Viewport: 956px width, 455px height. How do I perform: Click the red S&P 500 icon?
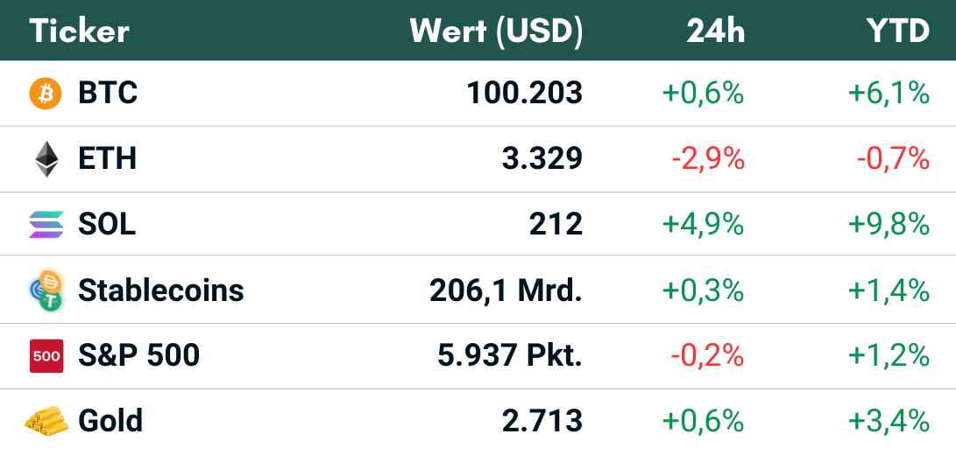point(46,356)
